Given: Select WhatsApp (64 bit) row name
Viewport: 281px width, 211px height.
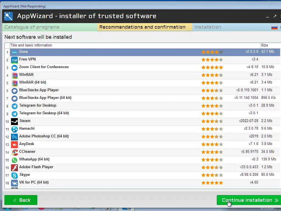Looking at the screenshot, I should (x=34, y=159).
